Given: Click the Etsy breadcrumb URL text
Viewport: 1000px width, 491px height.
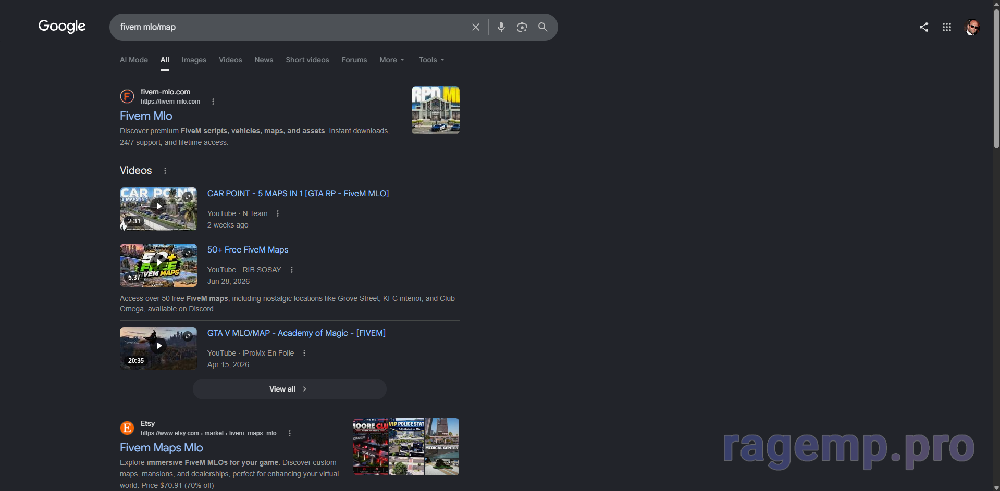Looking at the screenshot, I should tap(208, 433).
